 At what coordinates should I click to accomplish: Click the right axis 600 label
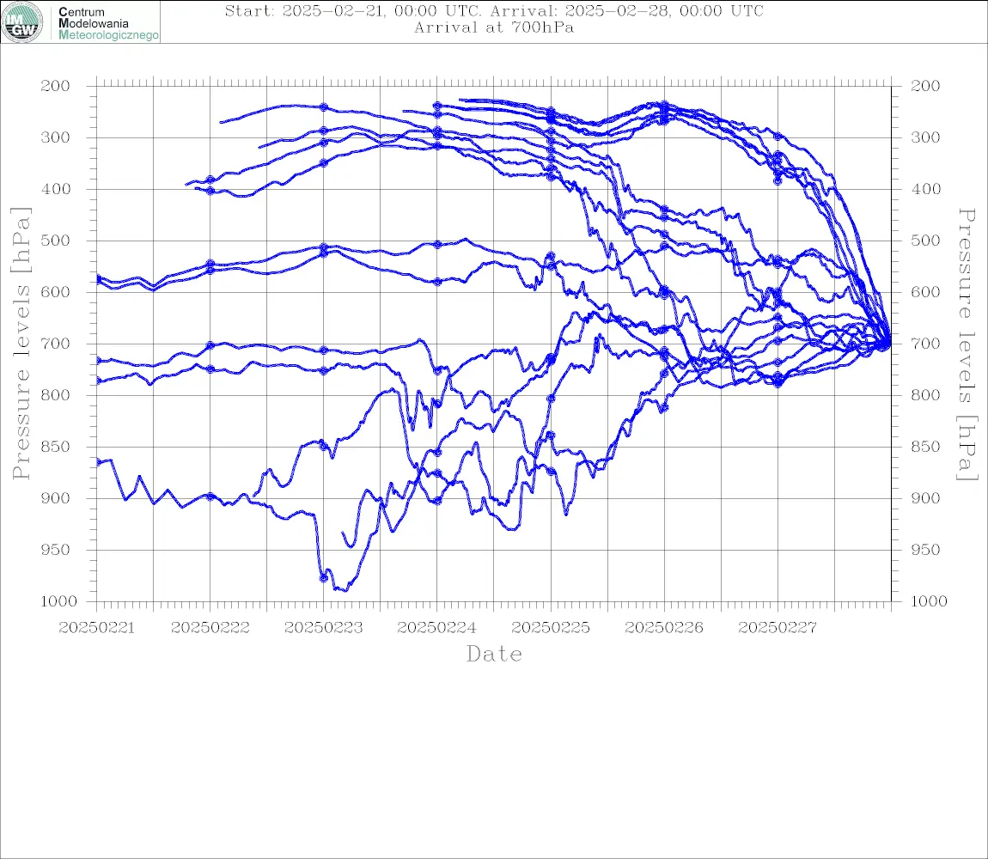925,292
